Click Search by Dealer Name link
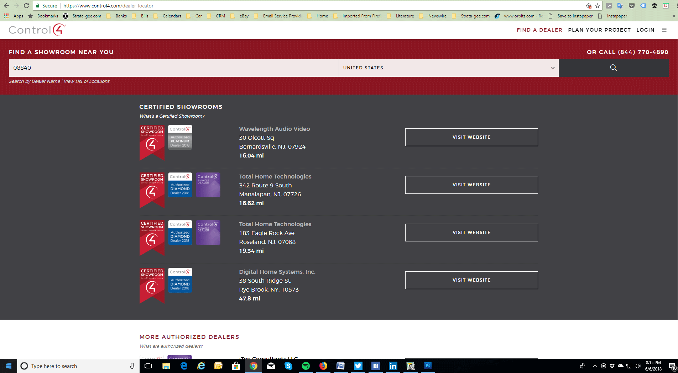 35,81
